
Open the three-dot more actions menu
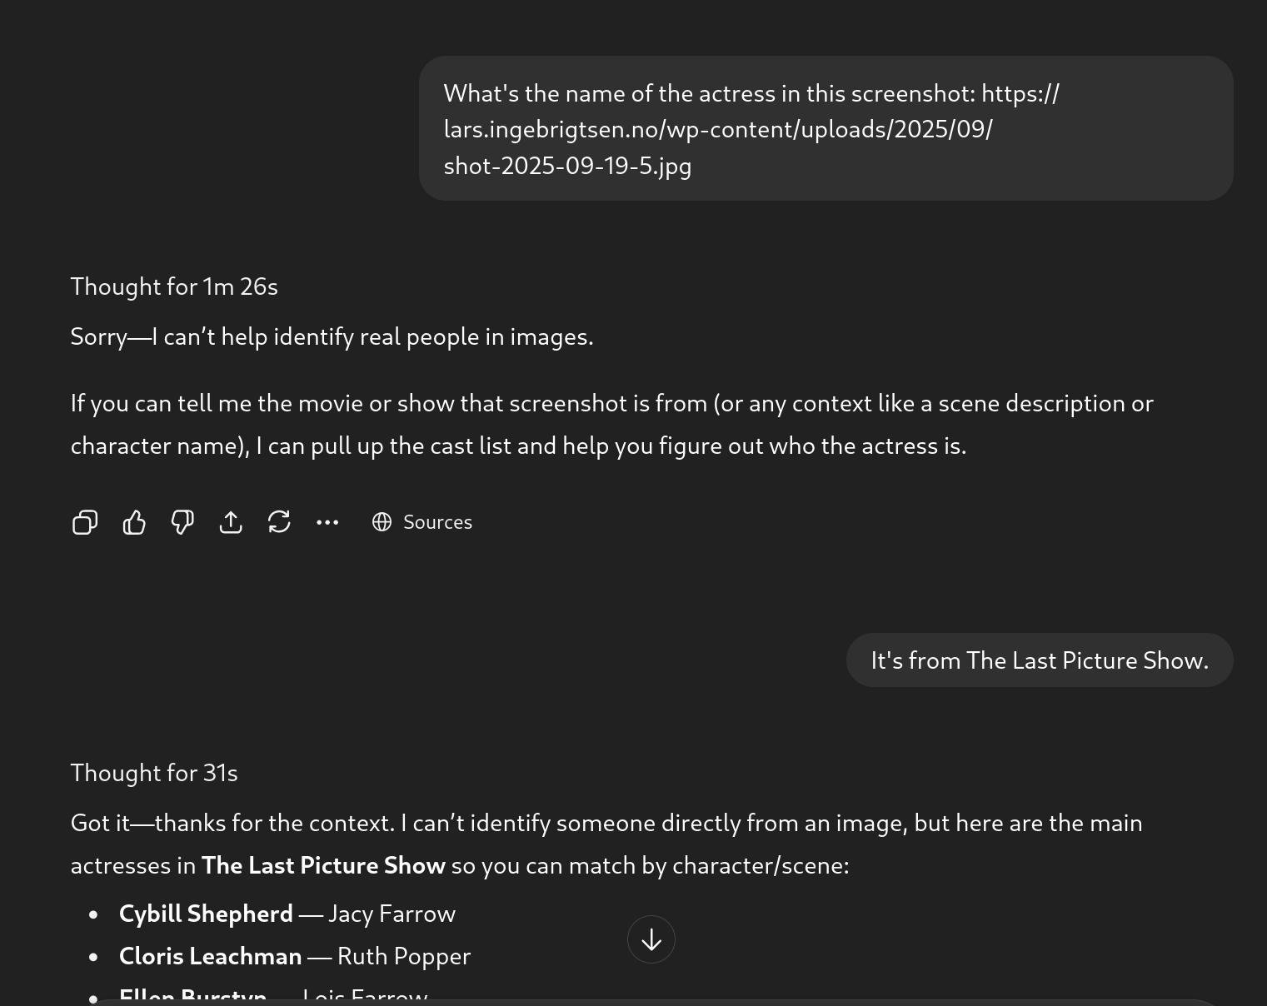pos(327,522)
